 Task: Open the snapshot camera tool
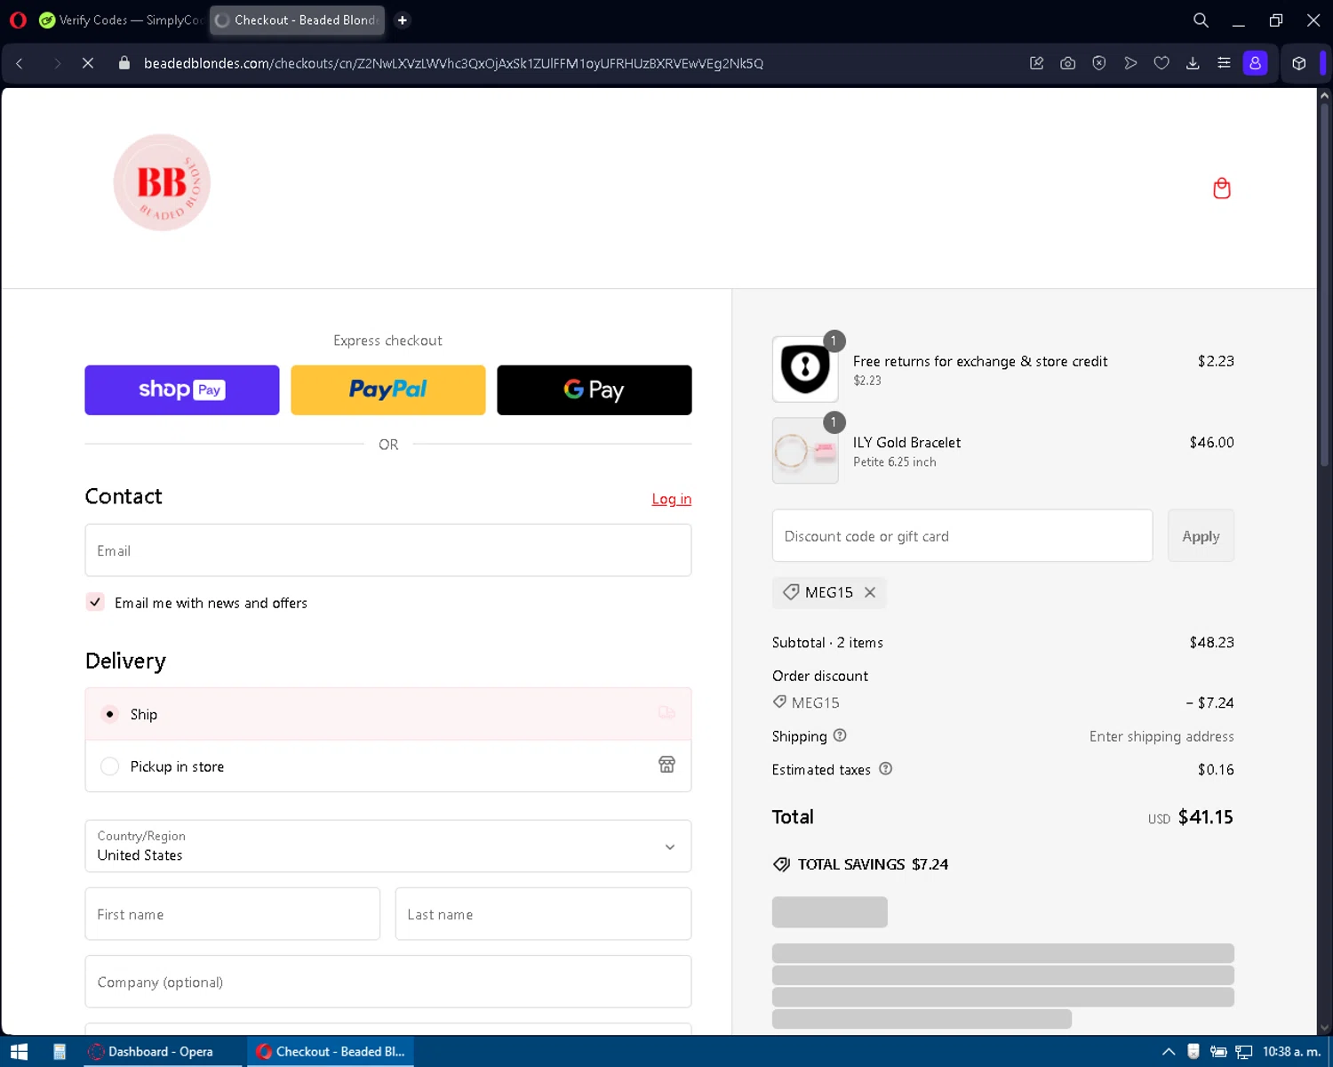tap(1067, 63)
